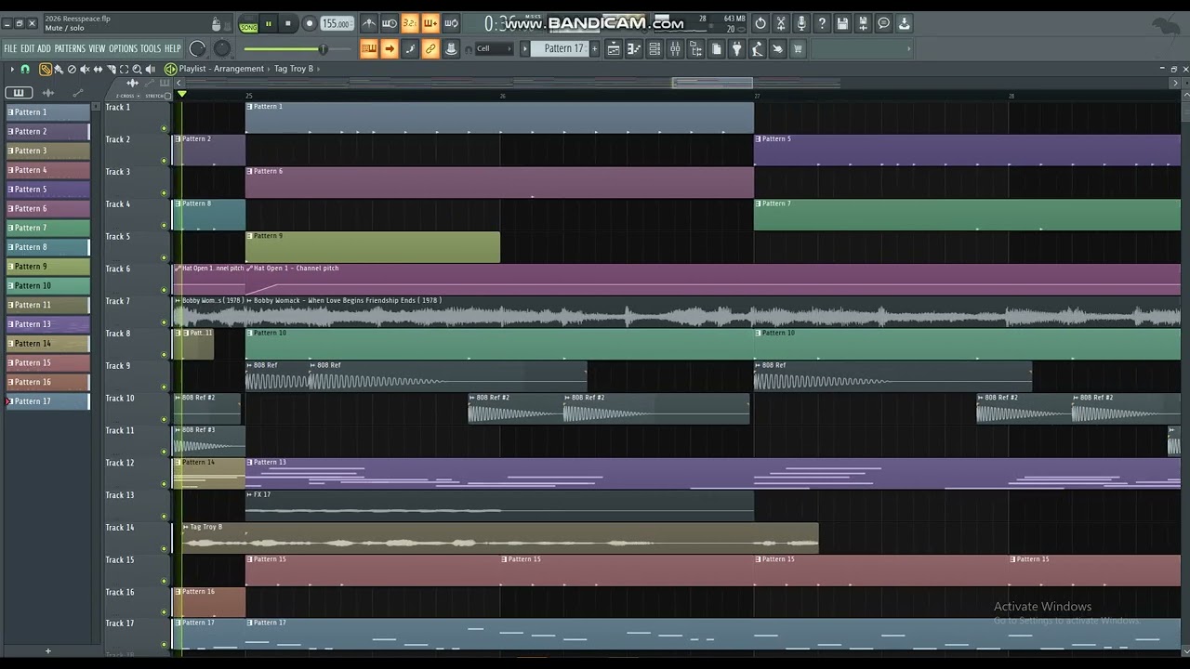Choose the Select marquee tool in playlist
The image size is (1190, 669).
click(124, 69)
